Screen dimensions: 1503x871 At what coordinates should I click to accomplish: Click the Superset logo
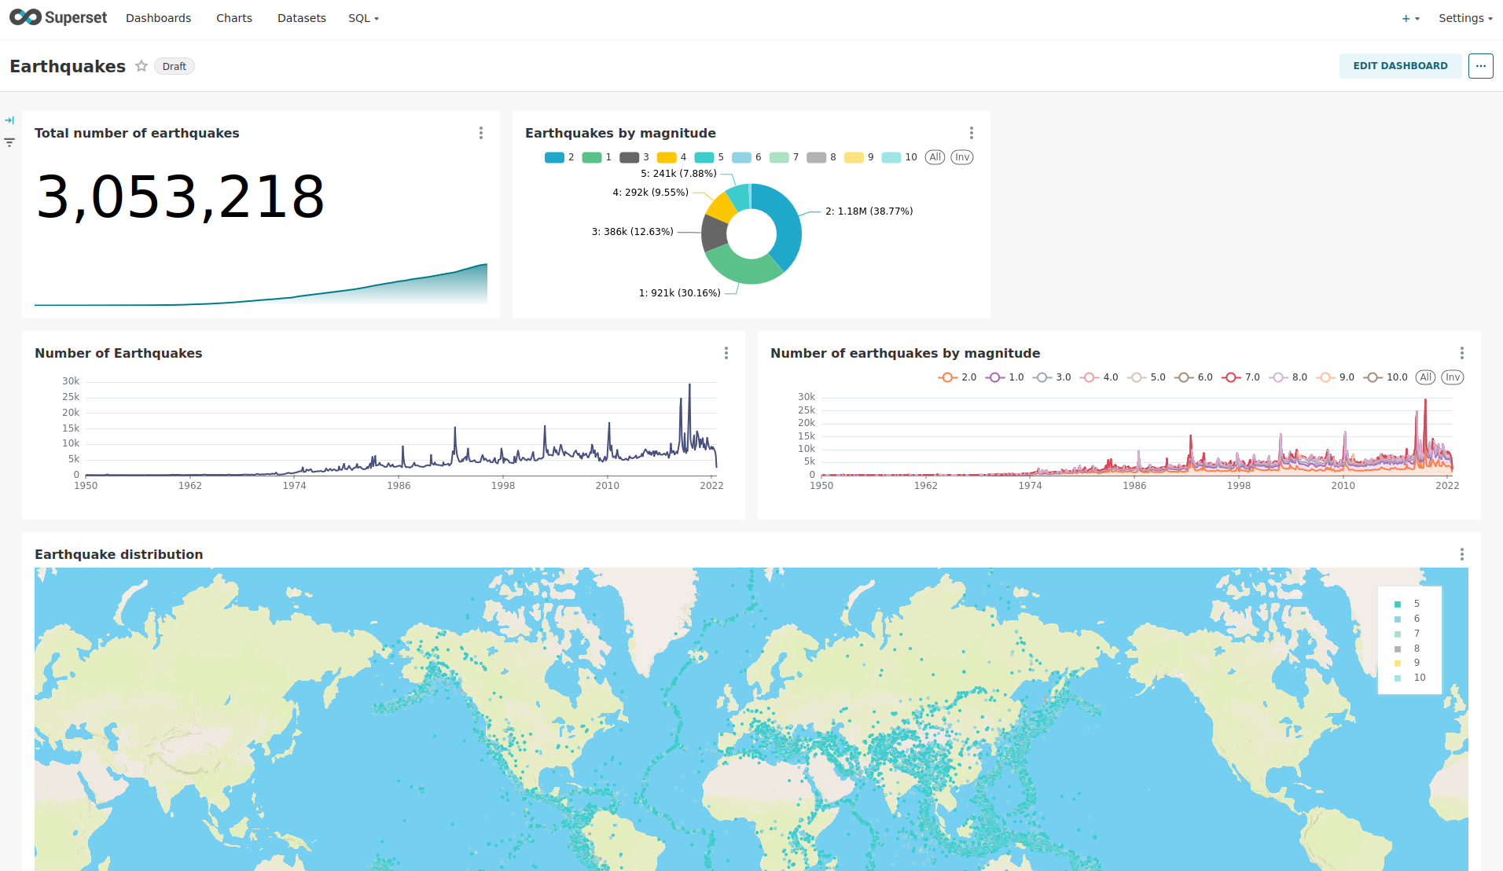(x=58, y=17)
